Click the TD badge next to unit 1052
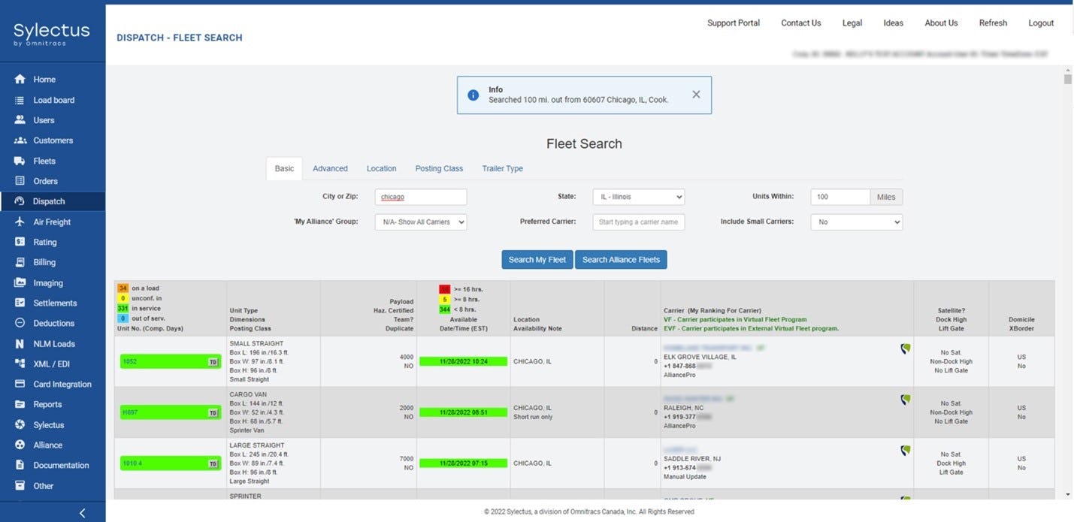Viewport: 1074px width, 522px height. pyautogui.click(x=214, y=361)
